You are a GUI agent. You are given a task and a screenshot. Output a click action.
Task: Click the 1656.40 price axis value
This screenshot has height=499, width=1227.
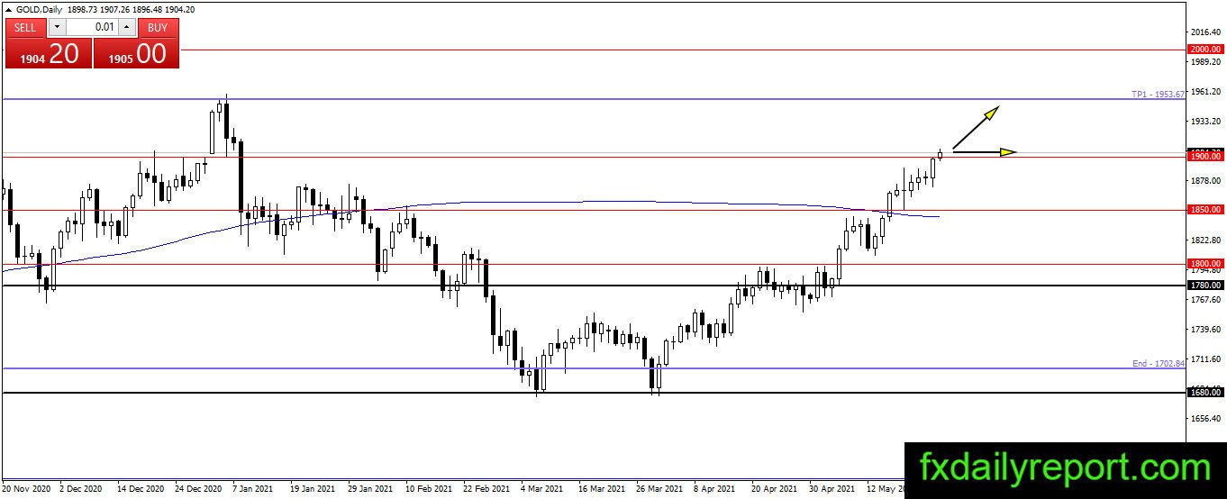tap(1205, 419)
